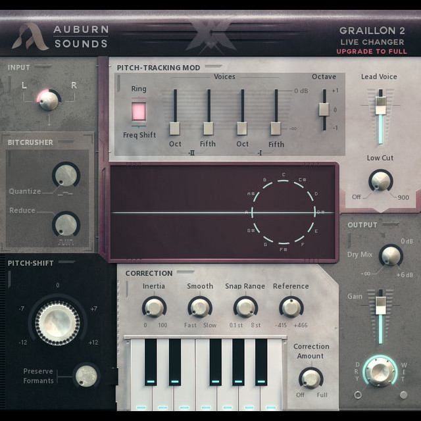Click the Oct -II voice fader
Image resolution: width=421 pixels, height=421 pixels.
(175, 129)
